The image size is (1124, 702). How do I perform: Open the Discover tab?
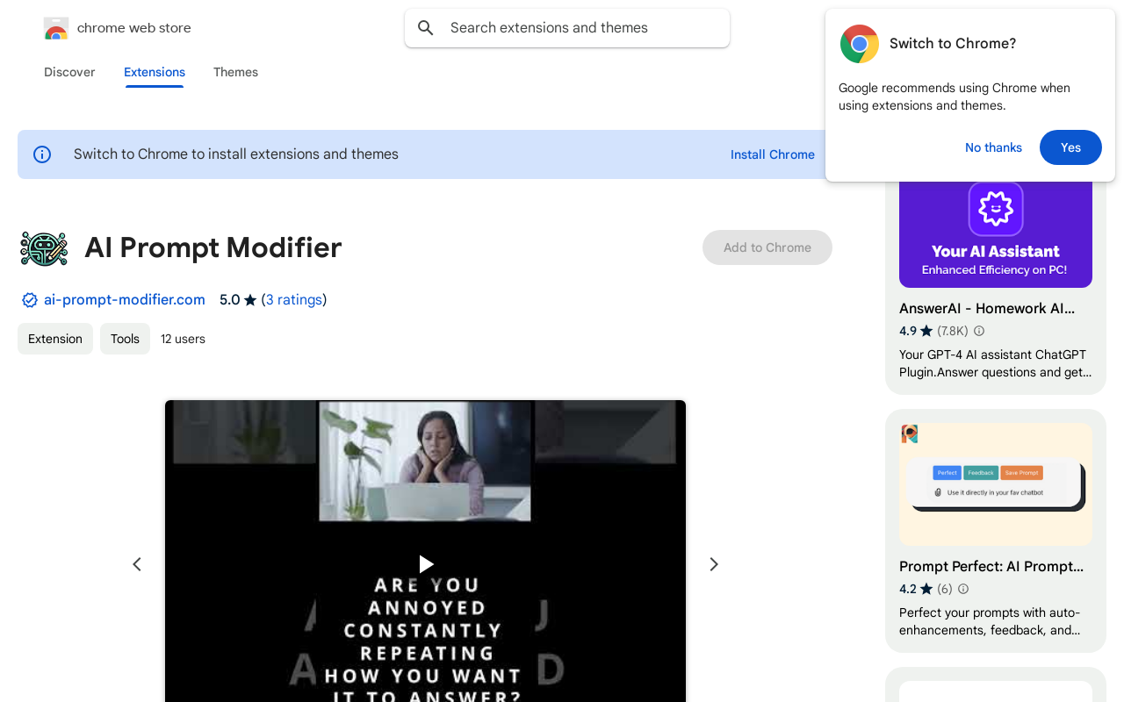coord(69,72)
